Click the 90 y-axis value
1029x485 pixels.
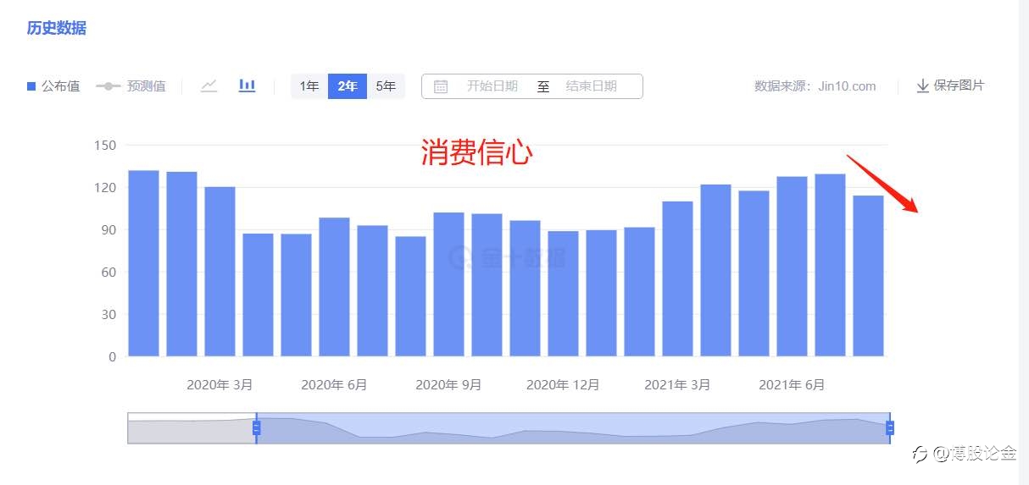(108, 230)
